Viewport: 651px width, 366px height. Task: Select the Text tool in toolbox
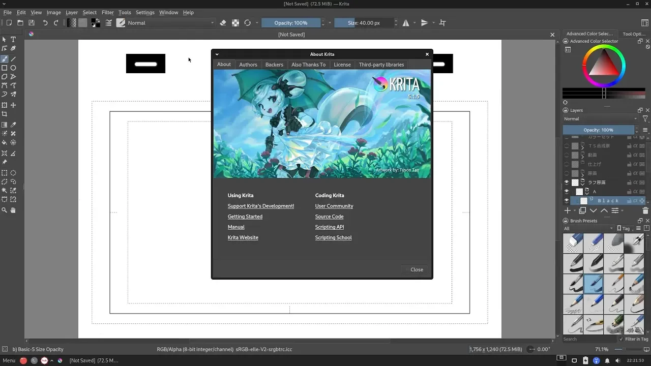click(13, 39)
